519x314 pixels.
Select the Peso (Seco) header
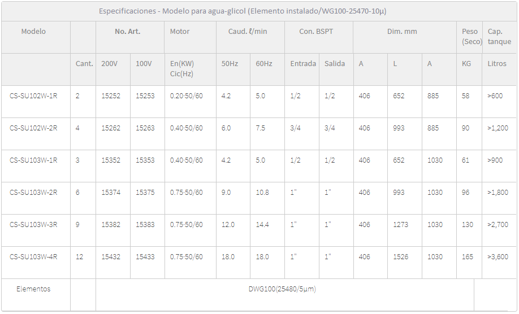[x=472, y=37]
